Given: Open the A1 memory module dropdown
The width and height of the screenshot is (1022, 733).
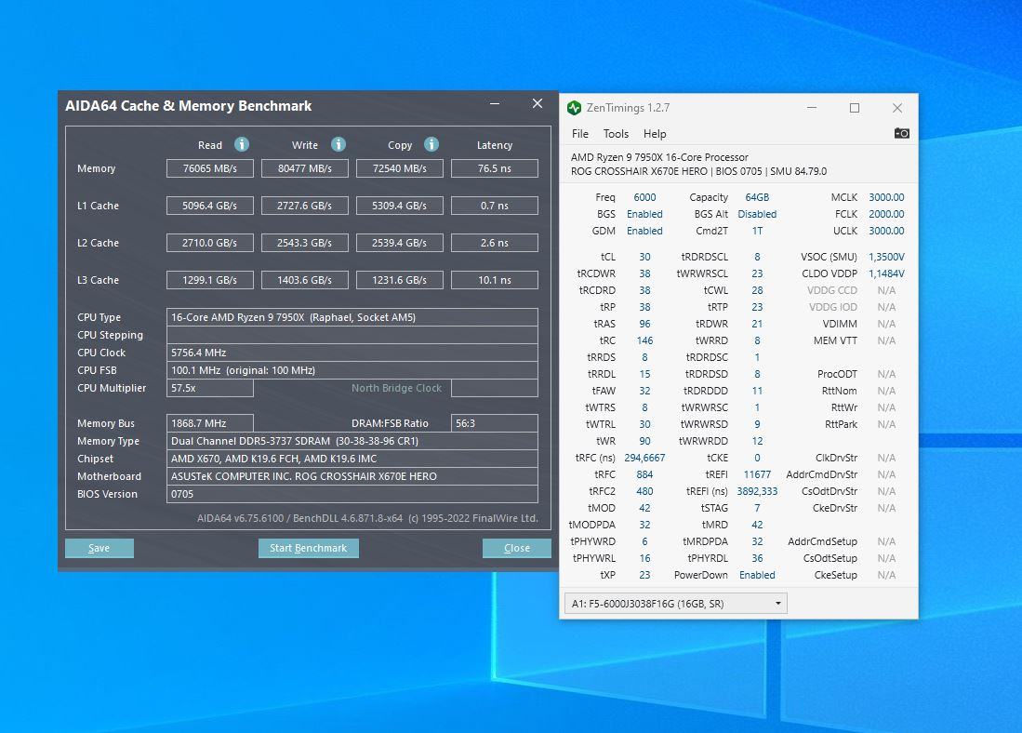Looking at the screenshot, I should coord(676,603).
